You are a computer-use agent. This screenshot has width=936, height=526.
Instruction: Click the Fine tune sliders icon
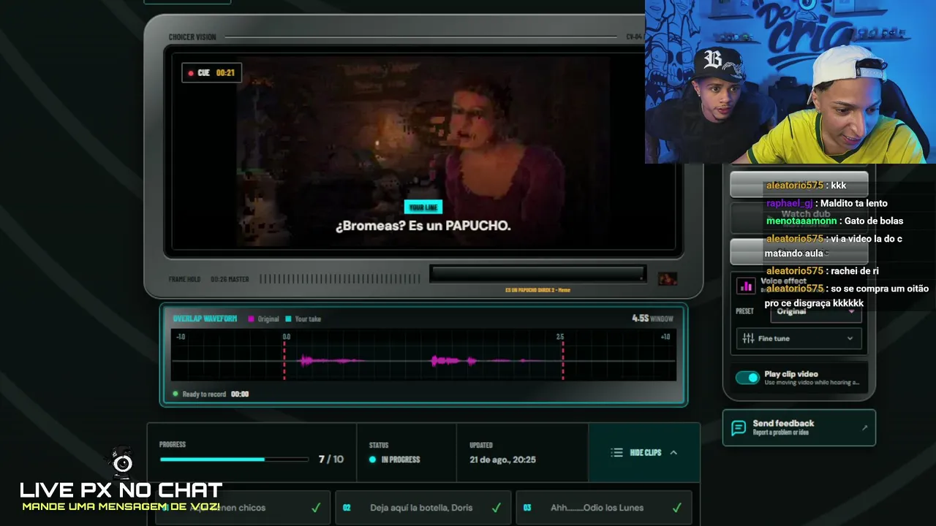click(748, 338)
